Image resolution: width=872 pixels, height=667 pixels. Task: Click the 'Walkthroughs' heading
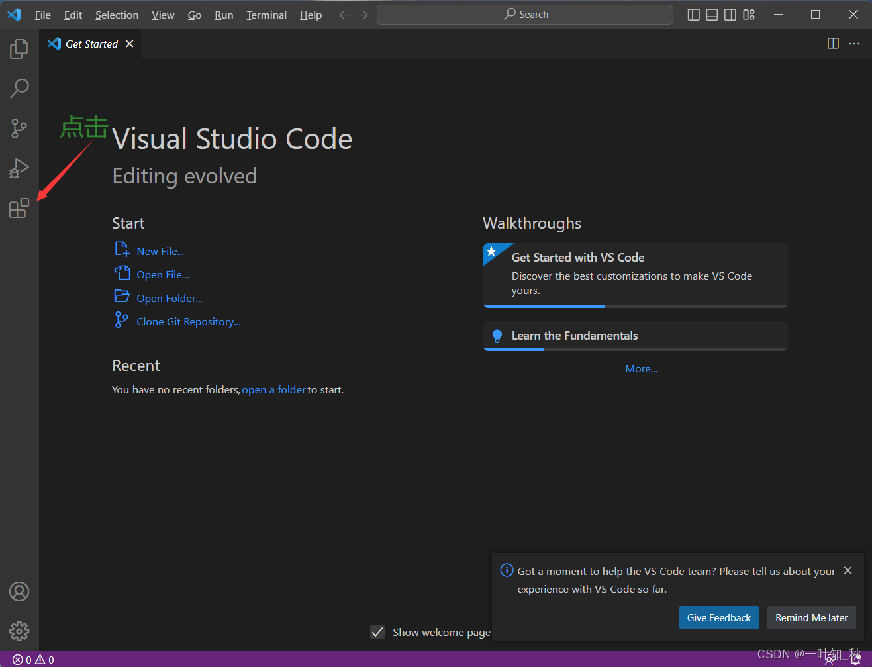[532, 223]
